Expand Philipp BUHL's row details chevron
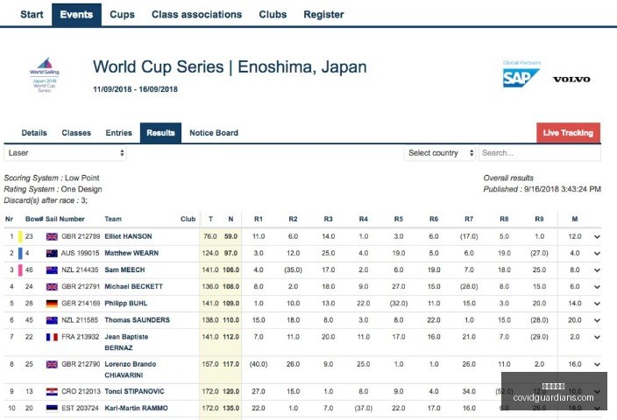This screenshot has width=617, height=420. pyautogui.click(x=597, y=304)
